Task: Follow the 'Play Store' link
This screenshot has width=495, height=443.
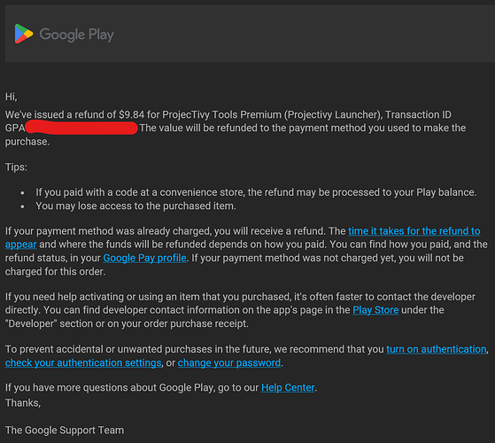Action: (x=375, y=310)
